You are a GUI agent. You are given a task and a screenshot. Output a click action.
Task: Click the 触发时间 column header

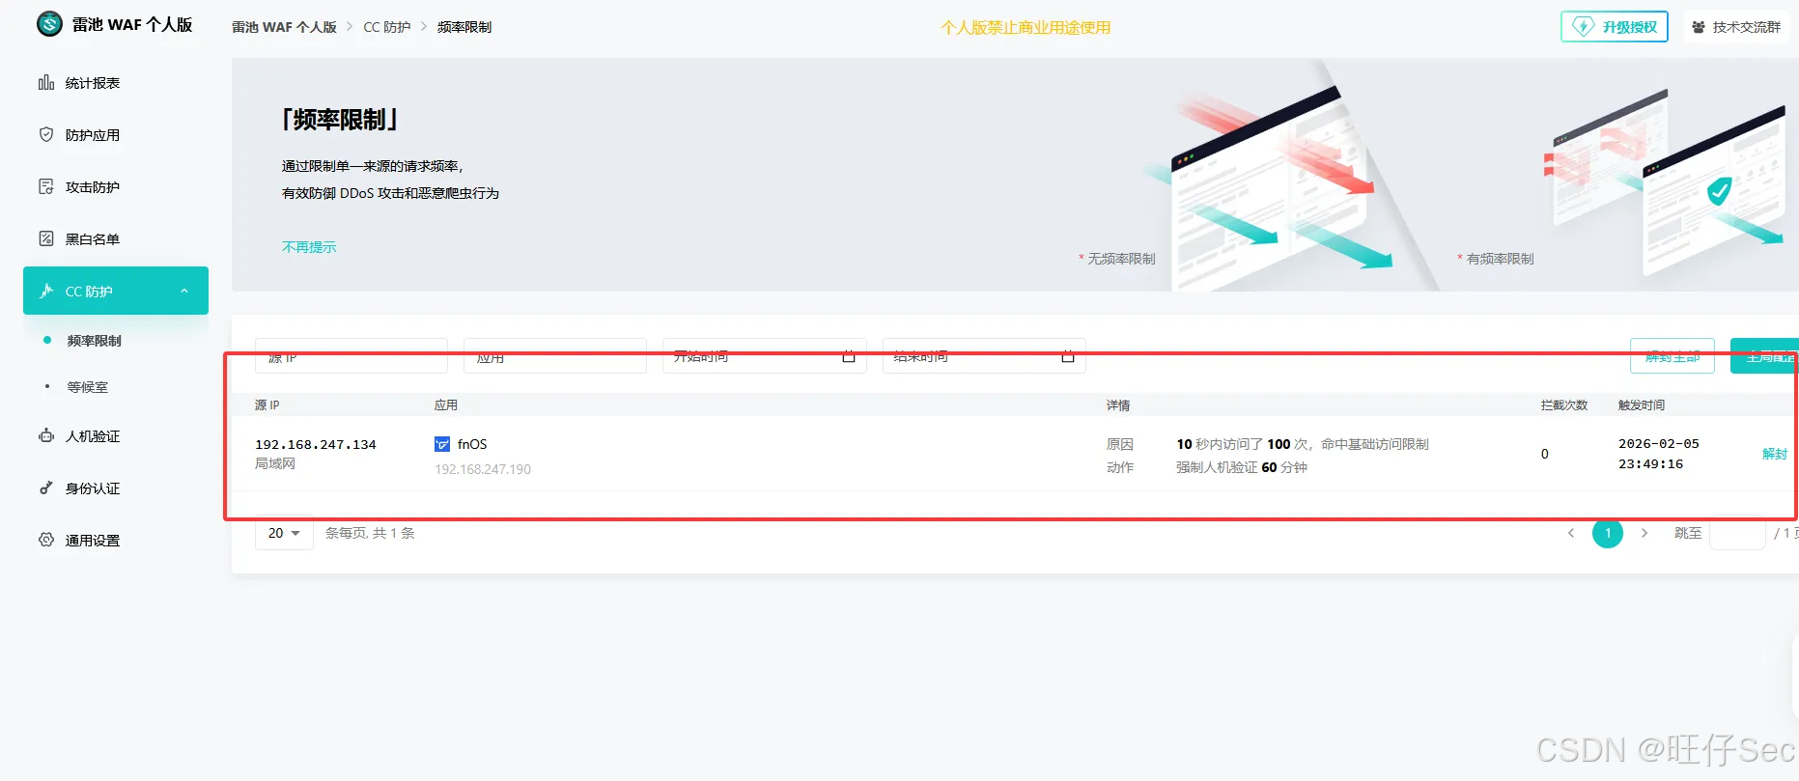(1642, 405)
